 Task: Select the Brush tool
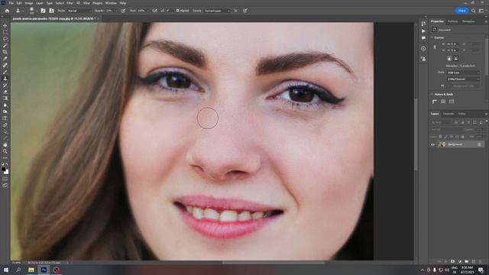pos(5,72)
